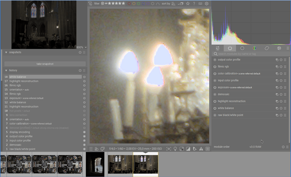
Task: Reset exposure module parameters
Action: coord(281,87)
